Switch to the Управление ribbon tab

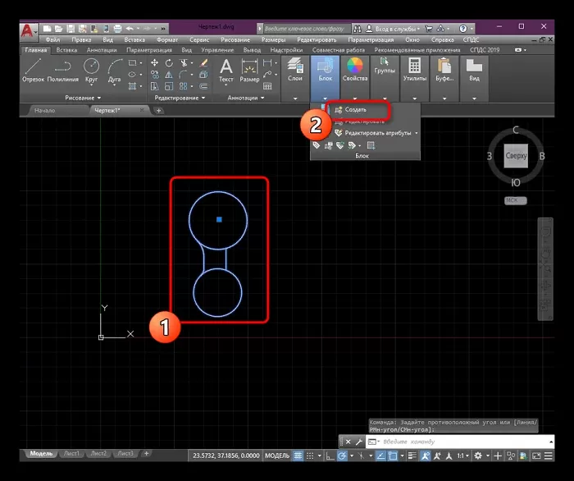217,50
